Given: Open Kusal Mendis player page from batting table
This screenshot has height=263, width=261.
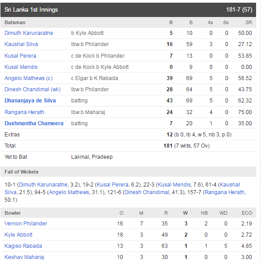Looking at the screenshot, I should coord(21,67).
